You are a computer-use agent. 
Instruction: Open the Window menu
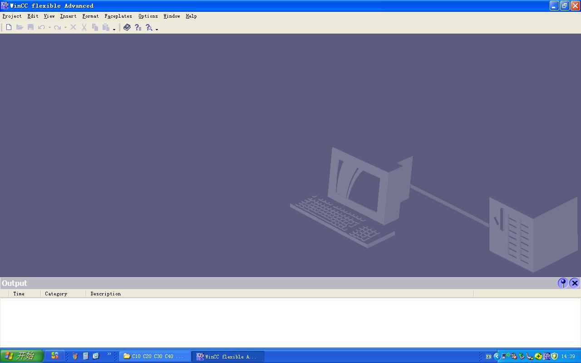(172, 16)
